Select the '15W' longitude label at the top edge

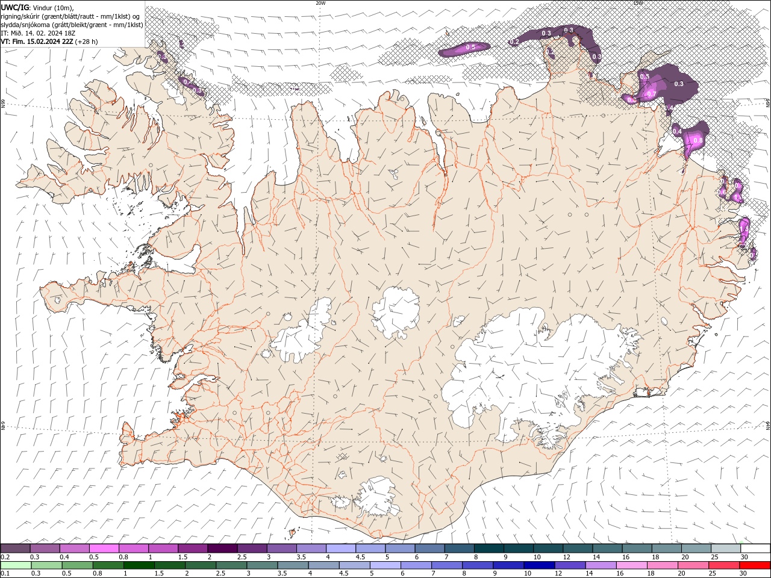(638, 3)
